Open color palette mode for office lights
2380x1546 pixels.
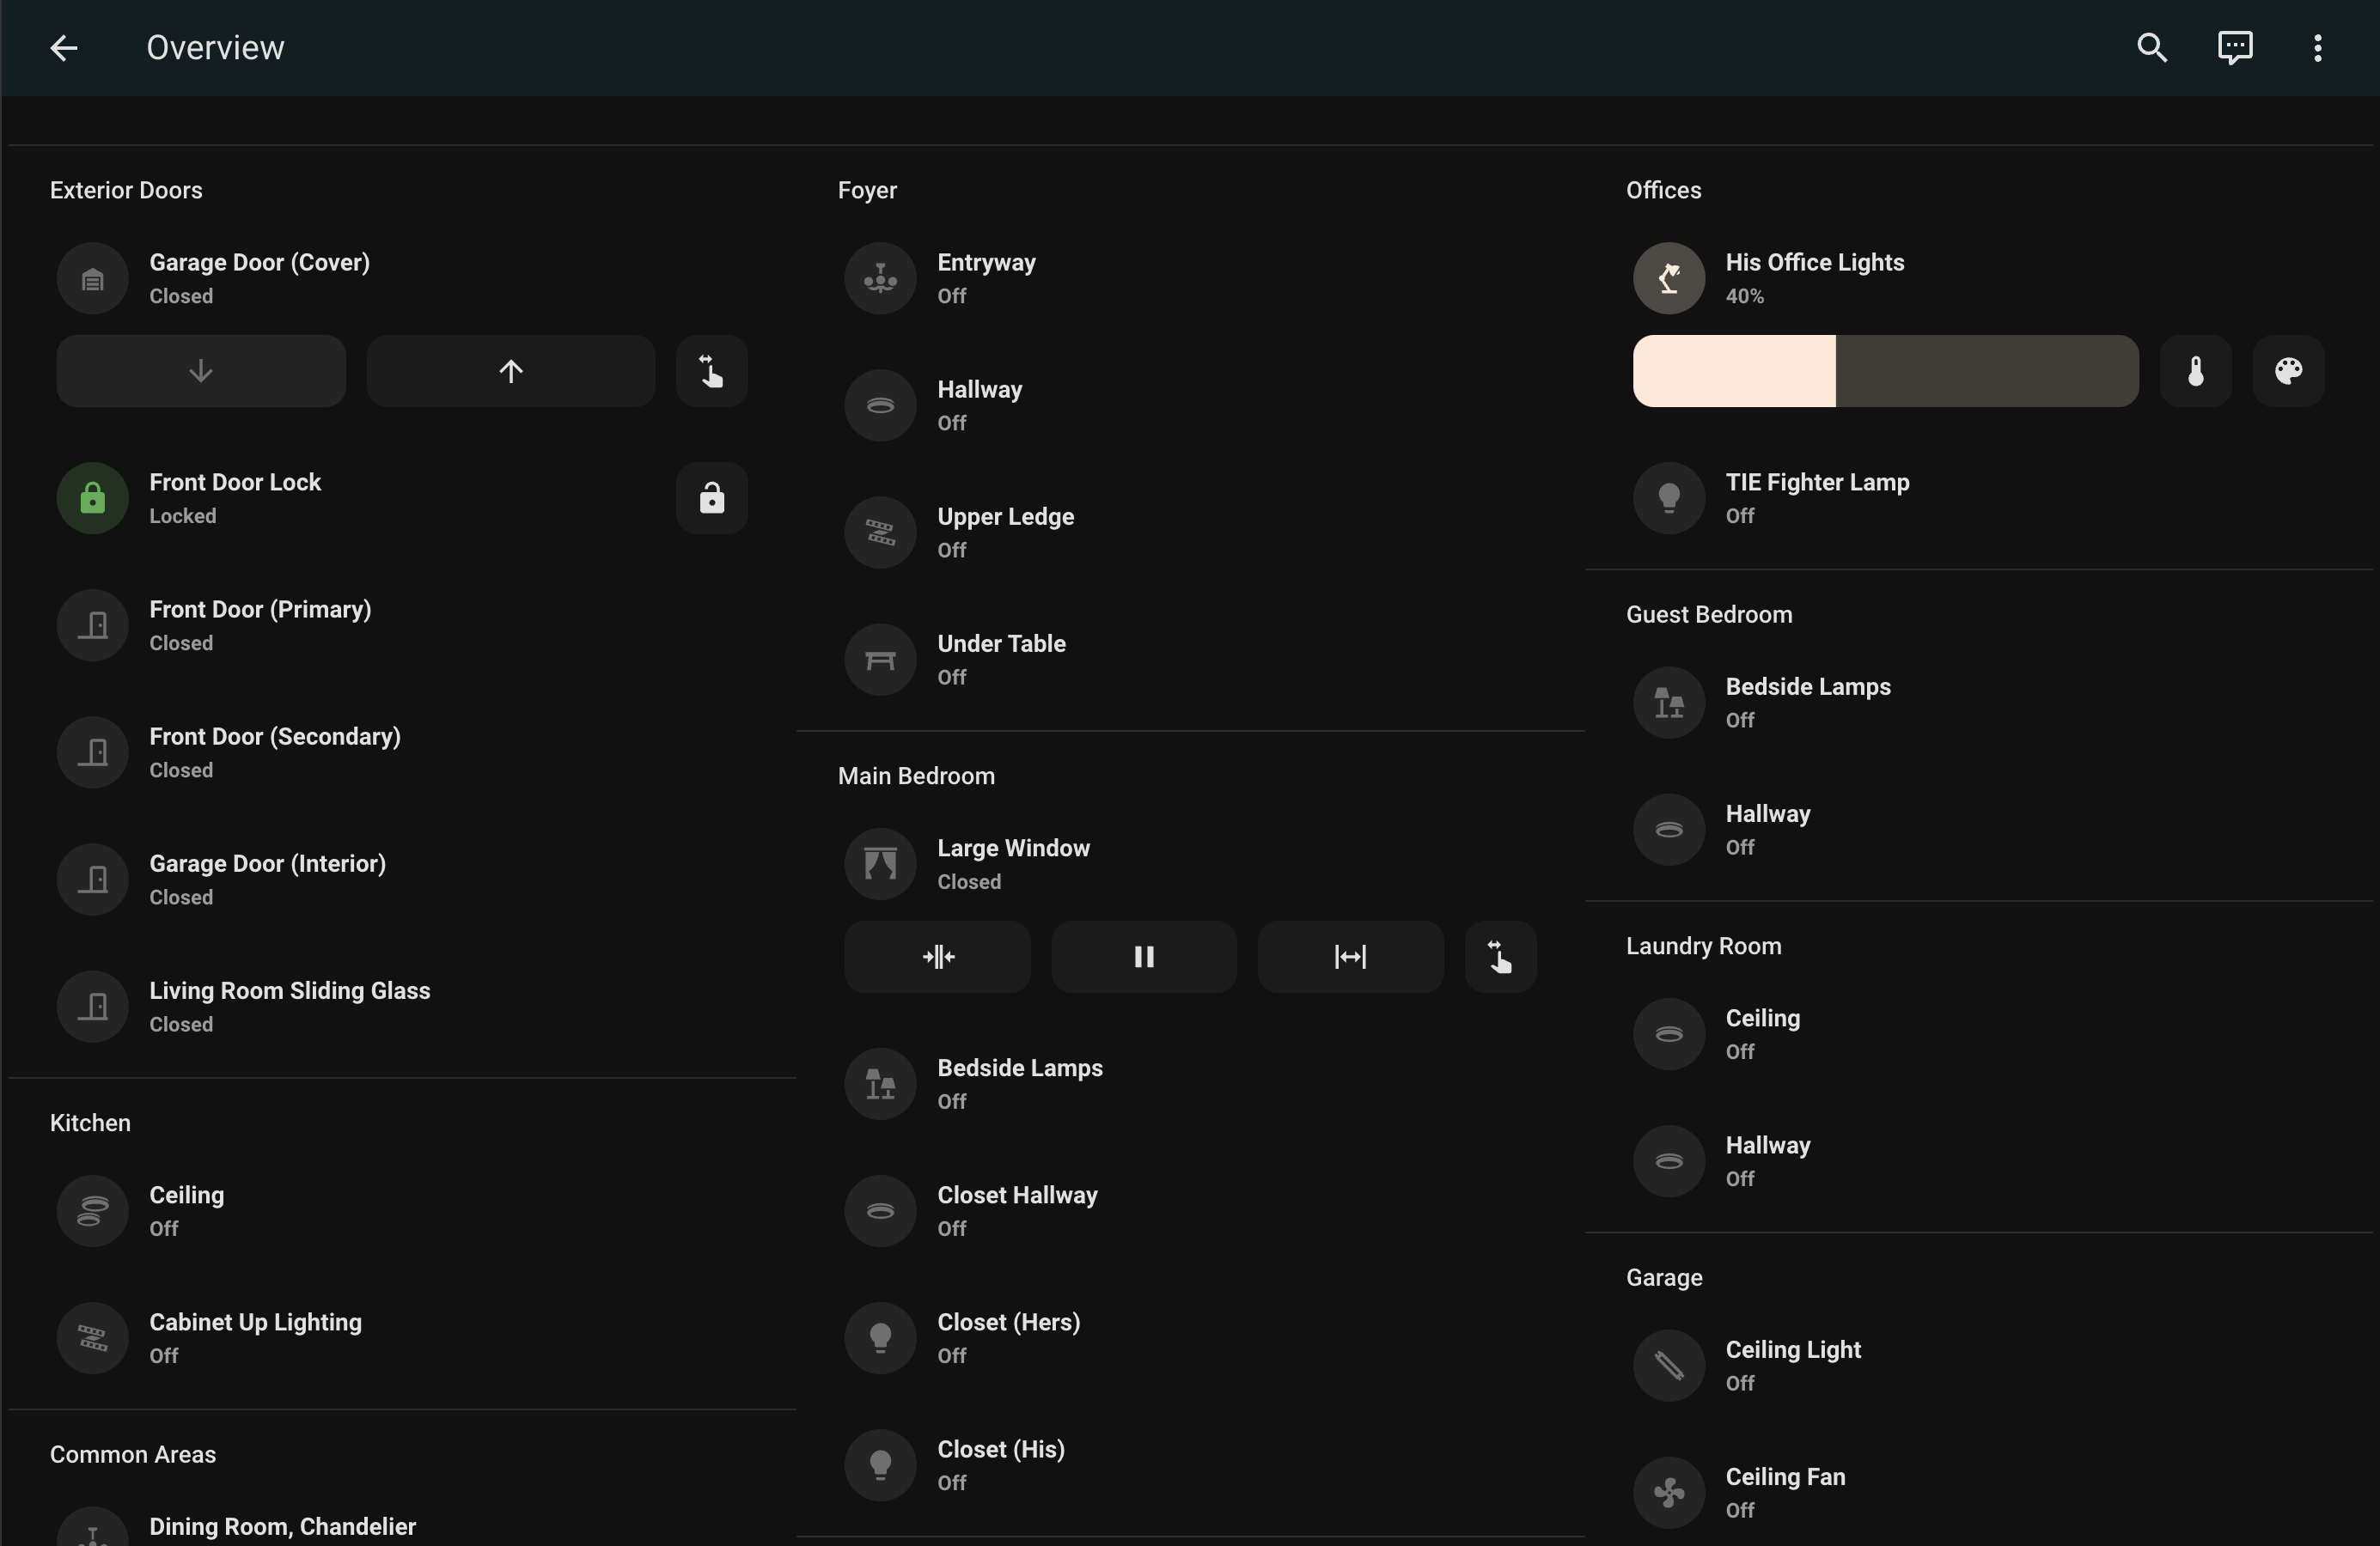2288,372
